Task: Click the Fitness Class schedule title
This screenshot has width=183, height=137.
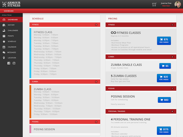Action: coord(43,32)
